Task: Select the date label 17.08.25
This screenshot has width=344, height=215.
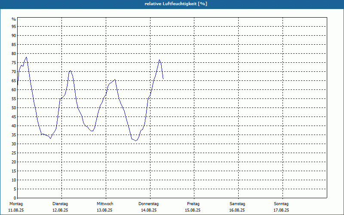Action: (x=281, y=210)
